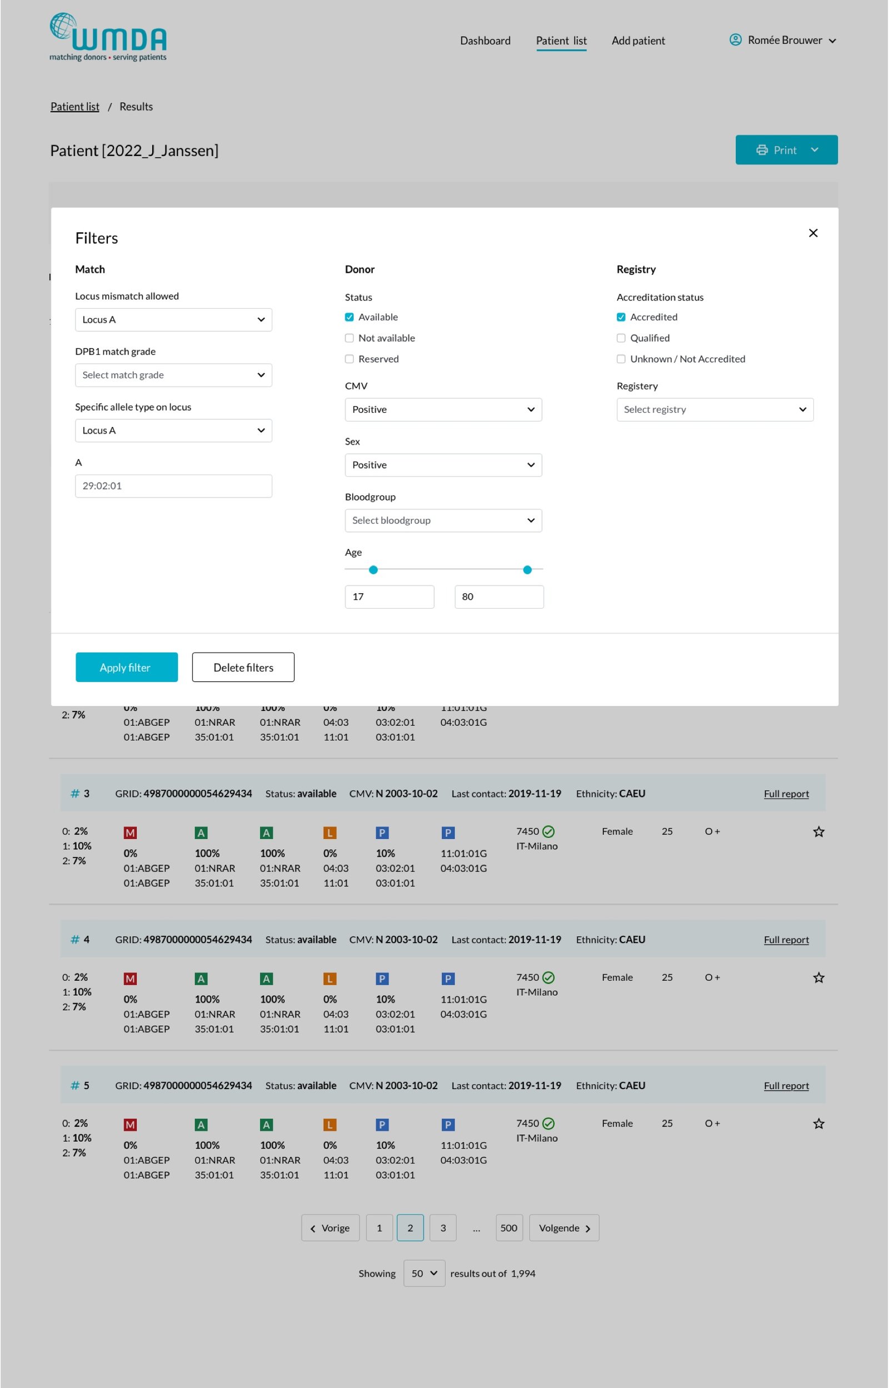Image resolution: width=889 pixels, height=1388 pixels.
Task: Go to the Dashboard menu item
Action: [485, 41]
